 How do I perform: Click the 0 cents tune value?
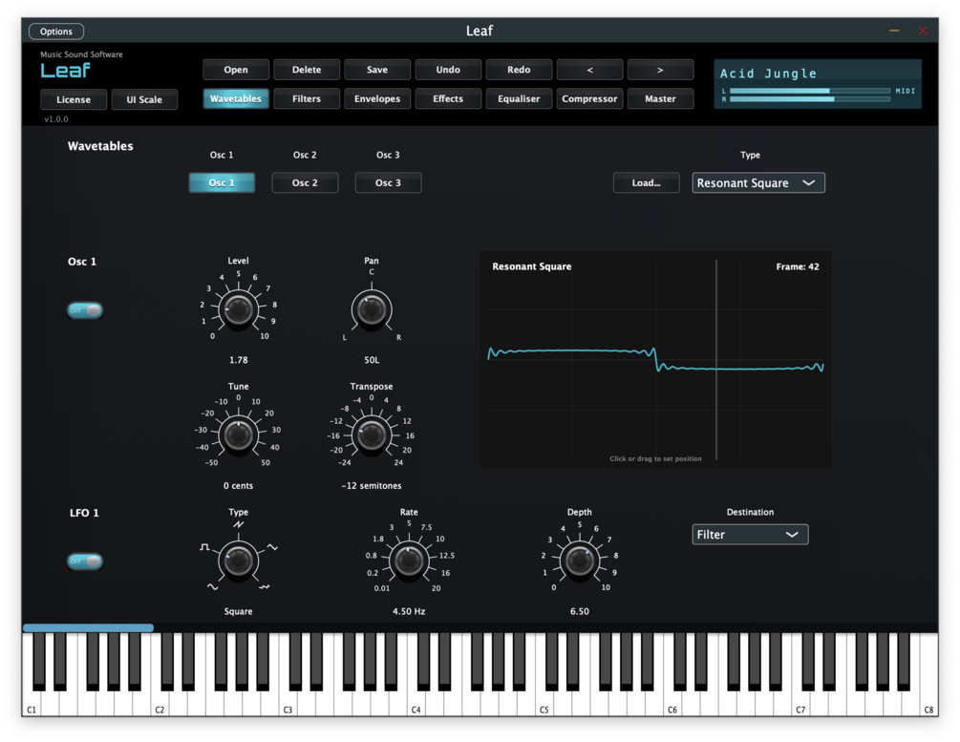click(238, 485)
